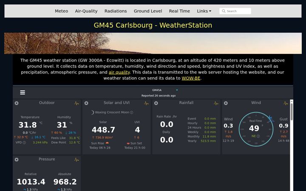Click the relative pressure value 1013.4
The height and width of the screenshot is (191, 306).
[31, 182]
